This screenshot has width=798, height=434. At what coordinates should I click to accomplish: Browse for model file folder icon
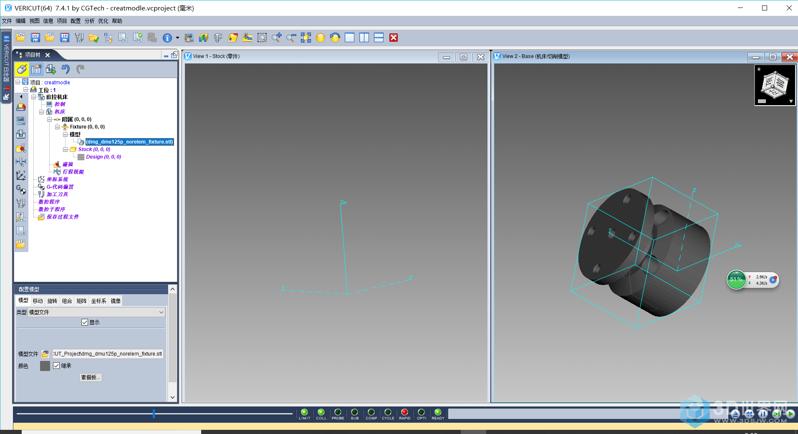pyautogui.click(x=45, y=354)
